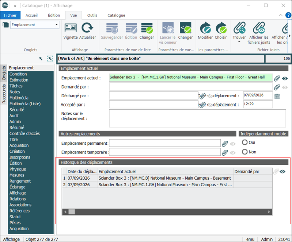Viewport: 292px width, 242px height.
Task: Select the Oui radio button
Action: (x=245, y=143)
